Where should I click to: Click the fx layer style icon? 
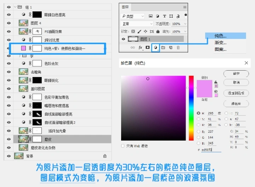coord(140,48)
